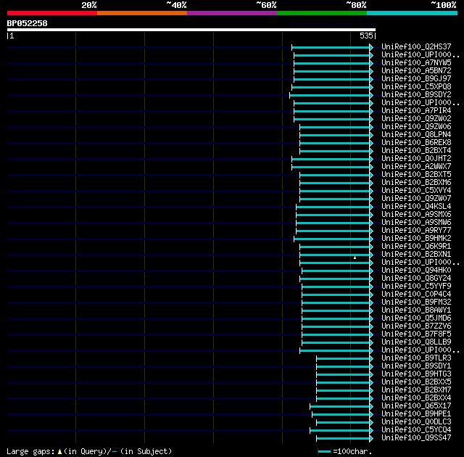464x457 pixels.
Task: Select the UniRef100_Q0DLC3 label
Action: (x=416, y=422)
